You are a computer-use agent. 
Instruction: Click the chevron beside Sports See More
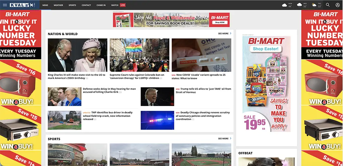pos(230,138)
